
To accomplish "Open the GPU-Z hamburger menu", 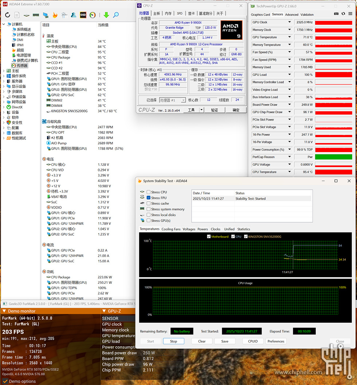I will [350, 13].
